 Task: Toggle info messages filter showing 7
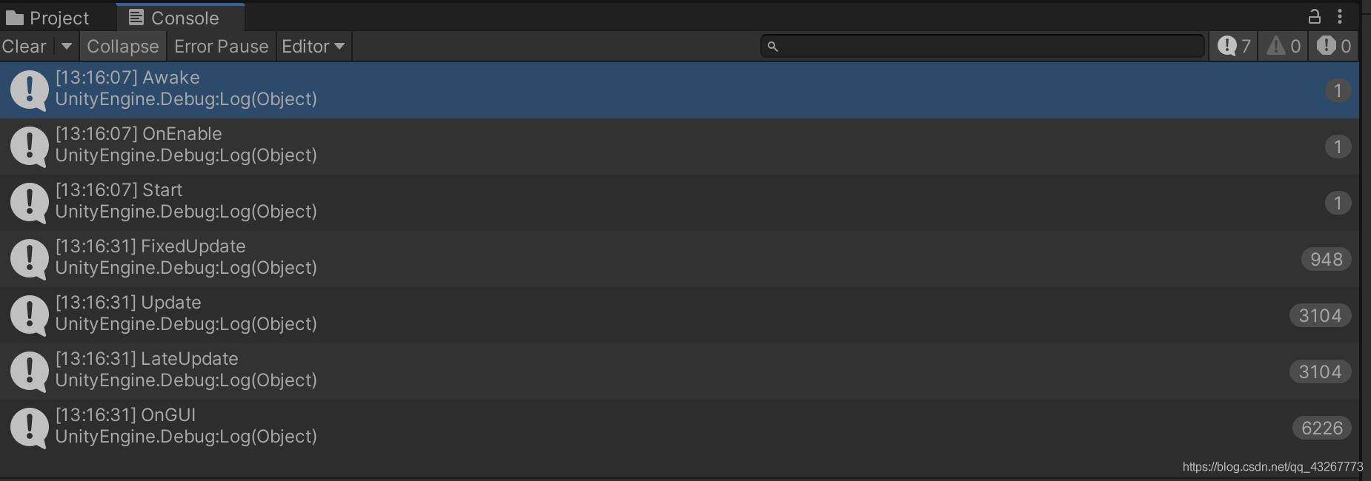1234,46
